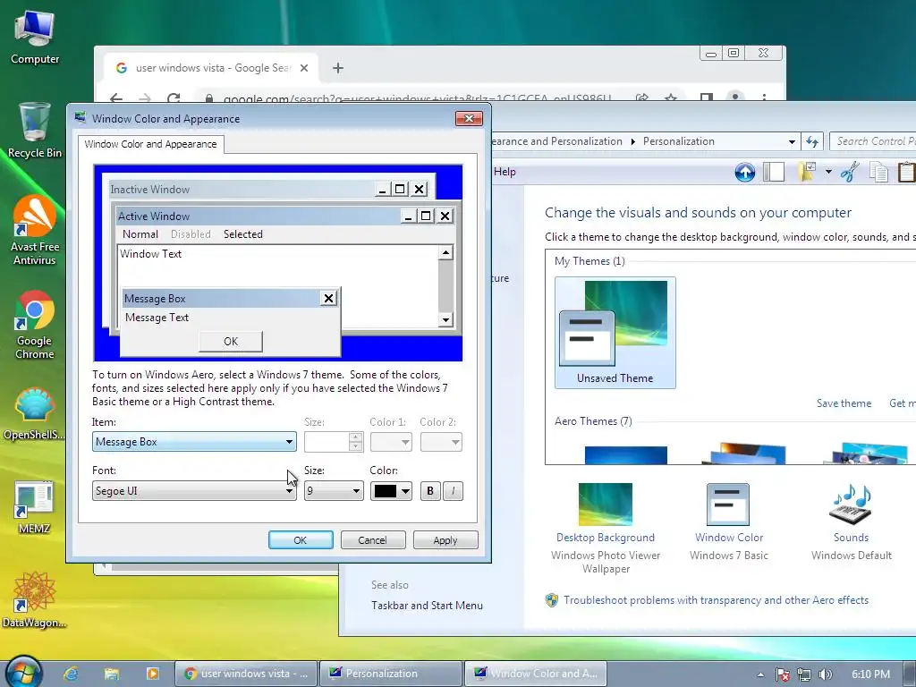Select the Window Color and Appearance tab

(x=150, y=144)
